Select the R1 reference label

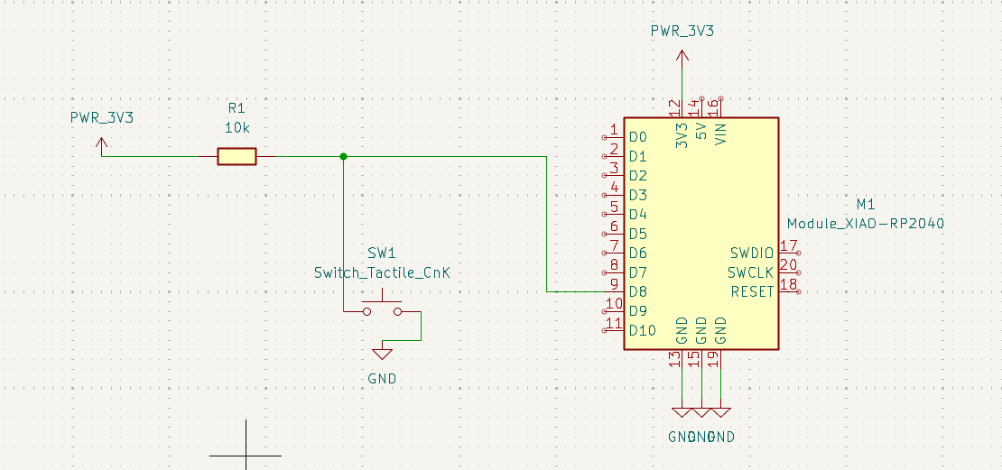(x=237, y=108)
